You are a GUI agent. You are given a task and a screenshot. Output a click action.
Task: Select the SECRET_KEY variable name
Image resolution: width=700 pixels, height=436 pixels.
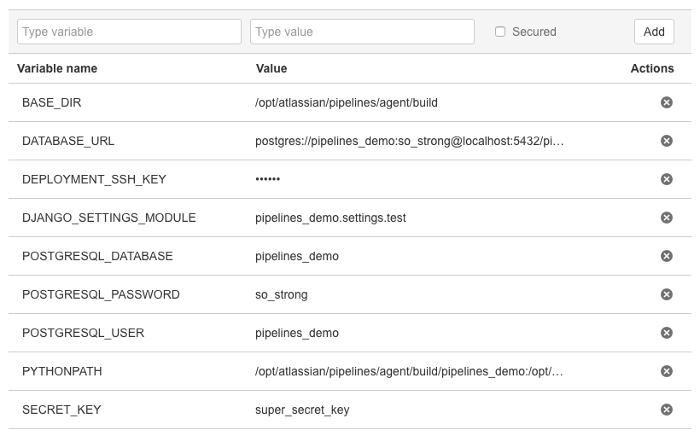click(x=61, y=410)
